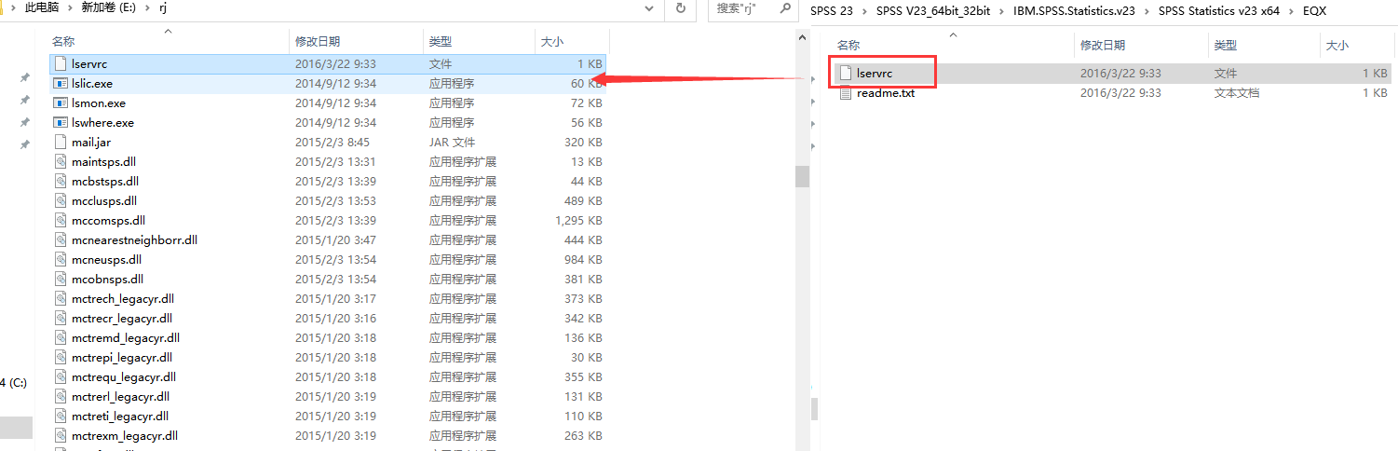Go to 此电脑 in the breadcrumb
Viewport: 1398px width, 451px height.
tap(43, 7)
